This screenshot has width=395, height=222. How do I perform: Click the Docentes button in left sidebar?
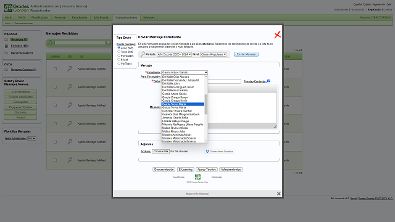tap(20, 112)
